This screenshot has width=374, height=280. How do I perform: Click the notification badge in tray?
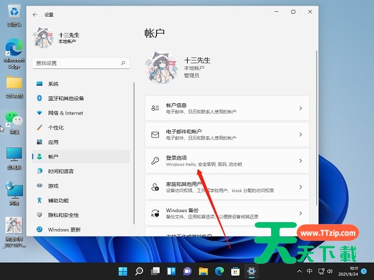(x=364, y=271)
